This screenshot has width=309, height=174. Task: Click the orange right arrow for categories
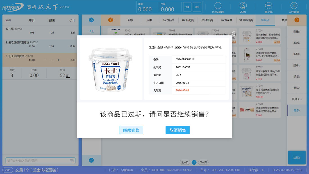click(x=297, y=20)
